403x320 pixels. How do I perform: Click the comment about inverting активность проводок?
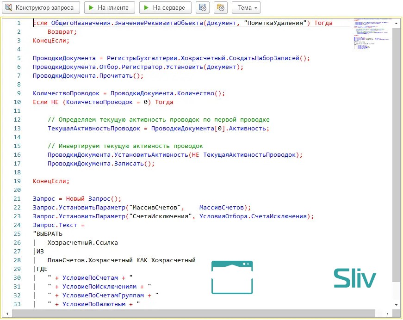pyautogui.click(x=125, y=146)
